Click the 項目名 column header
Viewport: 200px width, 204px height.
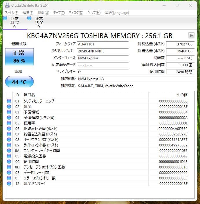tap(85, 95)
